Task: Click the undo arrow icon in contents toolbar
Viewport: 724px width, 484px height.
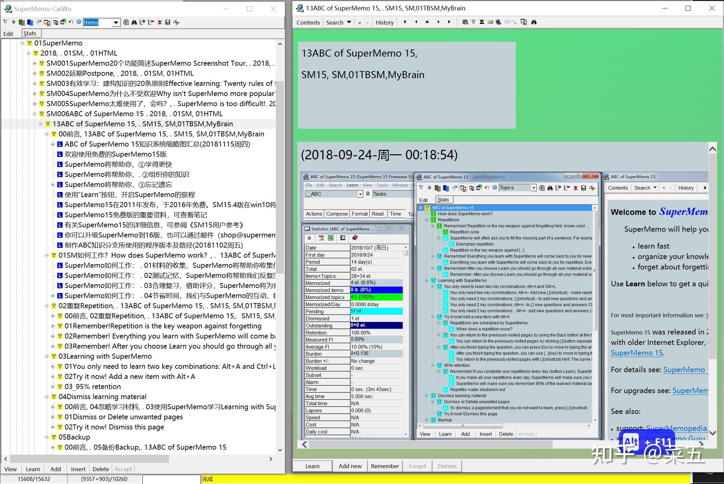Action: point(71,22)
